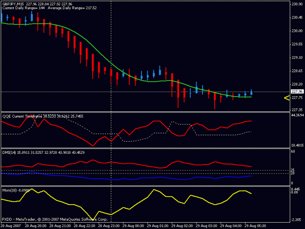Image resolution: width=305 pixels, height=229 pixels.
Task: Click the 229.10 price axis label
Action: click(x=297, y=58)
